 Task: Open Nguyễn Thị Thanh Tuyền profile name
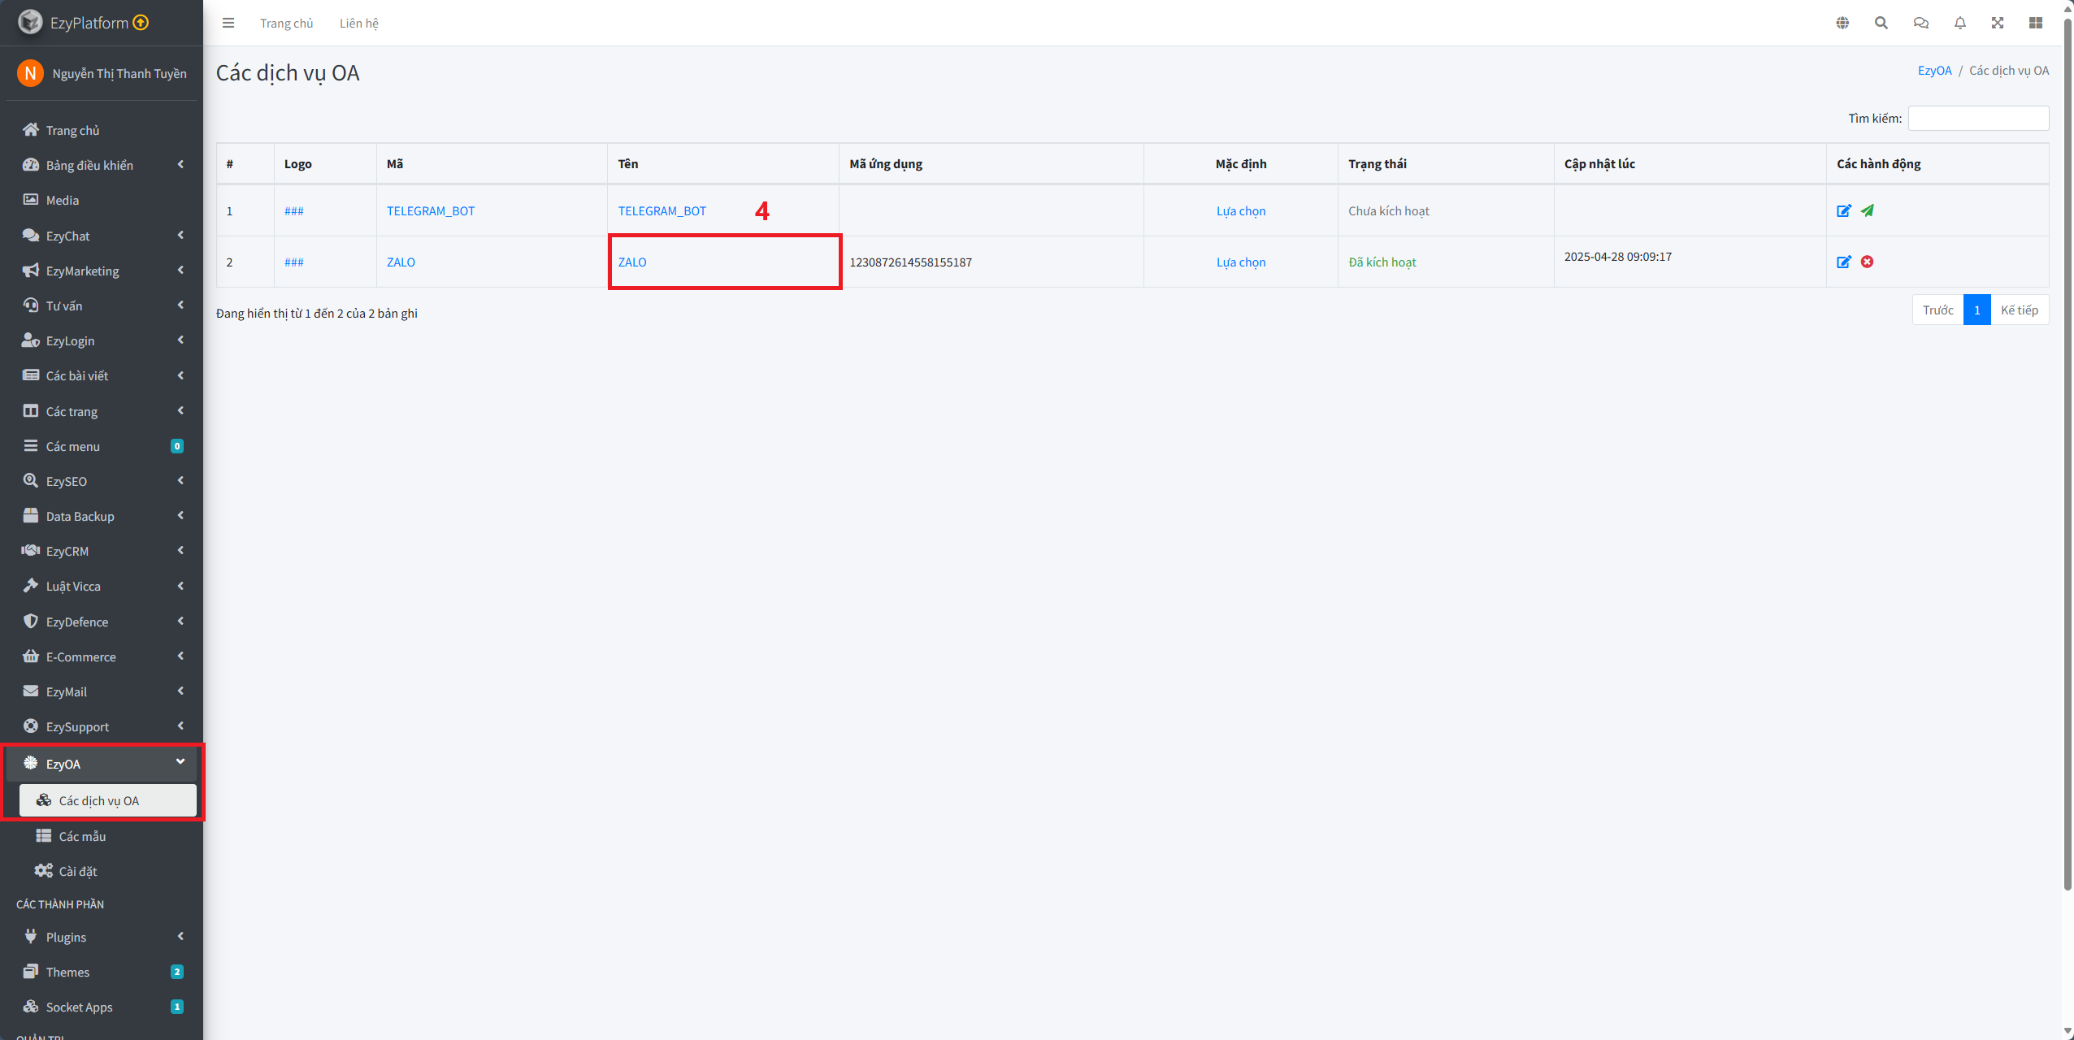tap(119, 73)
